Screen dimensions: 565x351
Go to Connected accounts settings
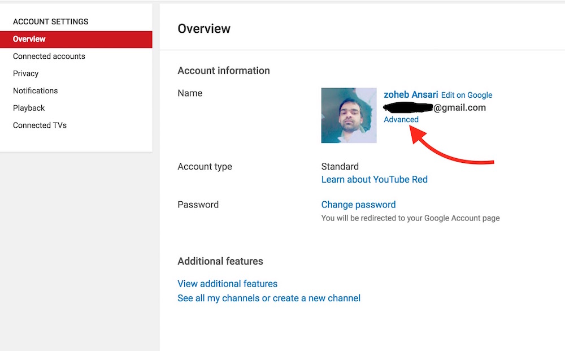click(49, 57)
